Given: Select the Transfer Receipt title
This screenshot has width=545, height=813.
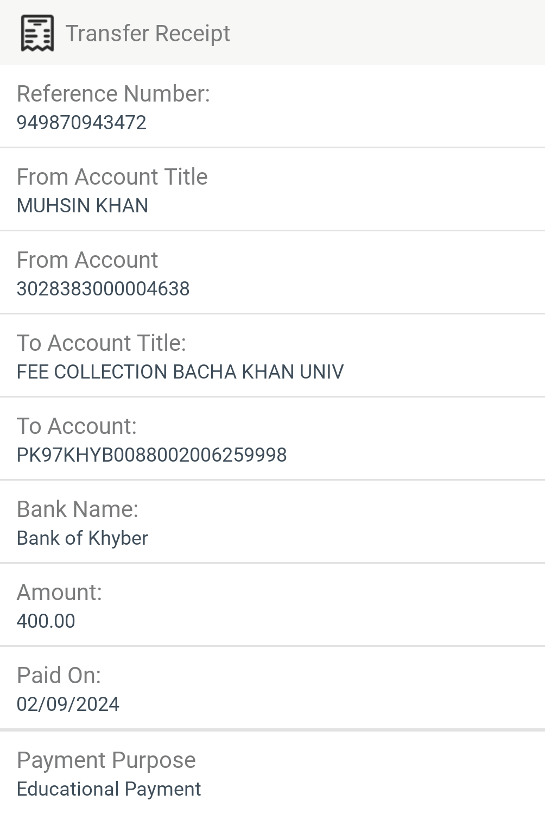Looking at the screenshot, I should coord(148,33).
